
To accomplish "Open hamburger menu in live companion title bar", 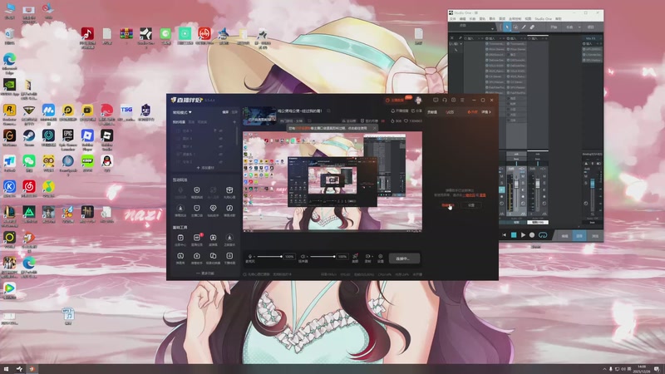I will [462, 100].
